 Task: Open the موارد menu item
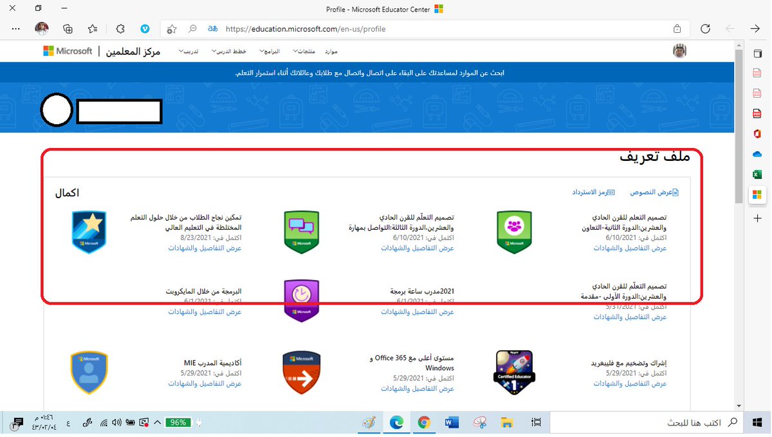pos(331,51)
